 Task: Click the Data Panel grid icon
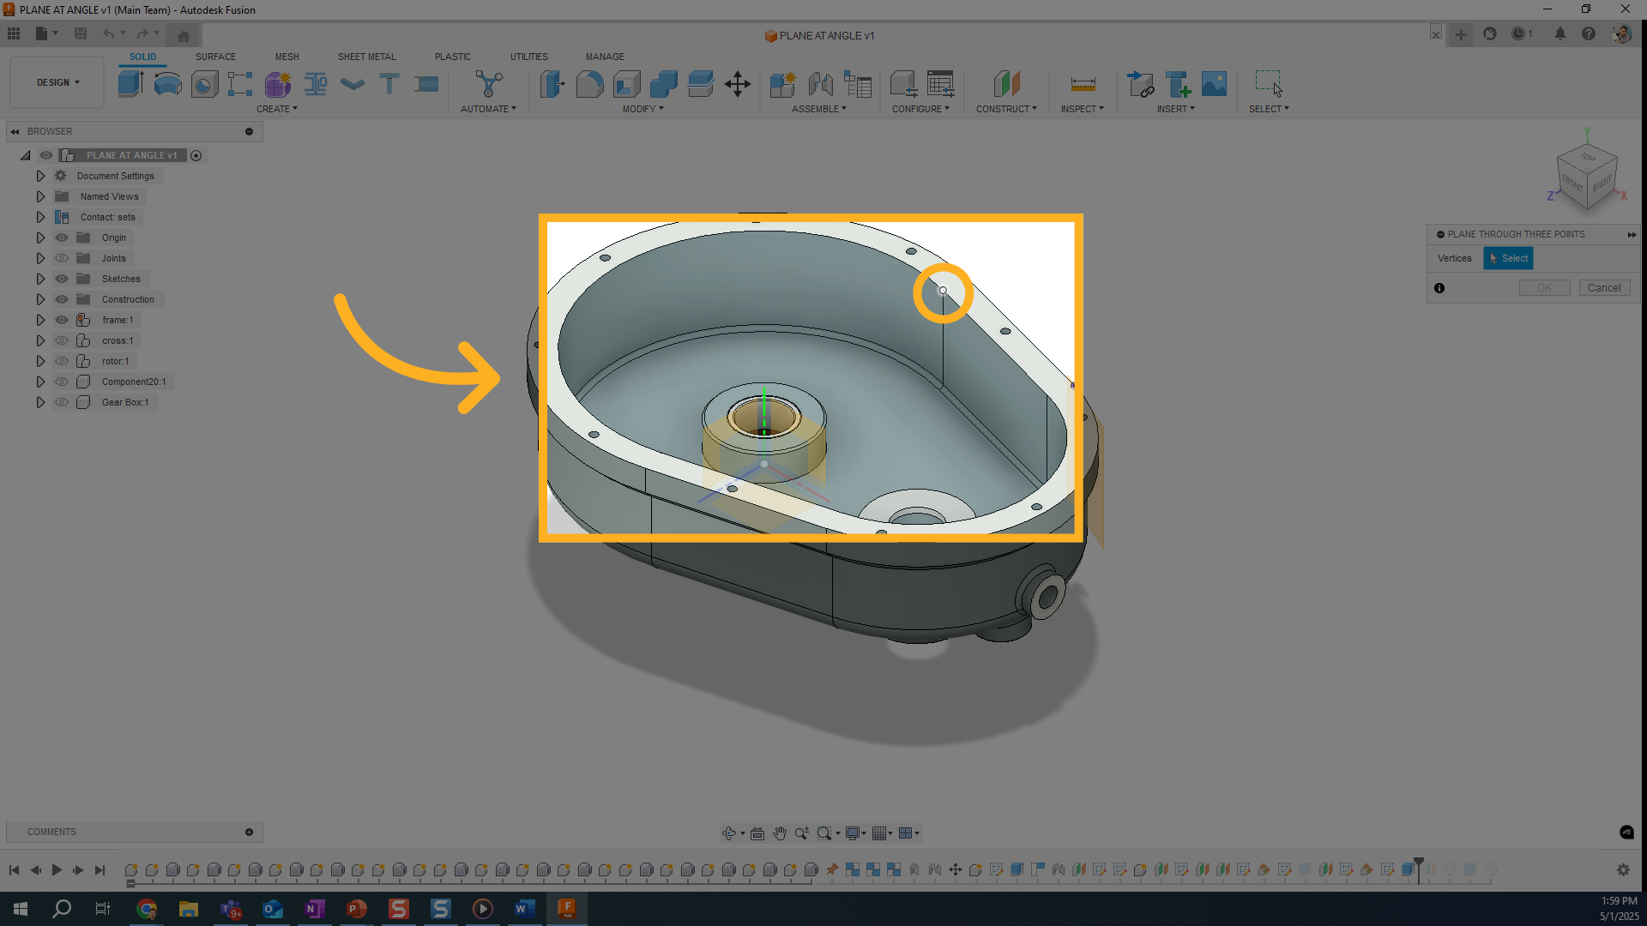(14, 33)
